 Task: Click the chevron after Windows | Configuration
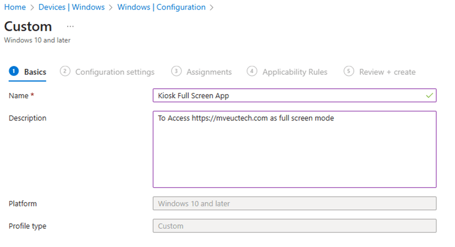[x=212, y=7]
